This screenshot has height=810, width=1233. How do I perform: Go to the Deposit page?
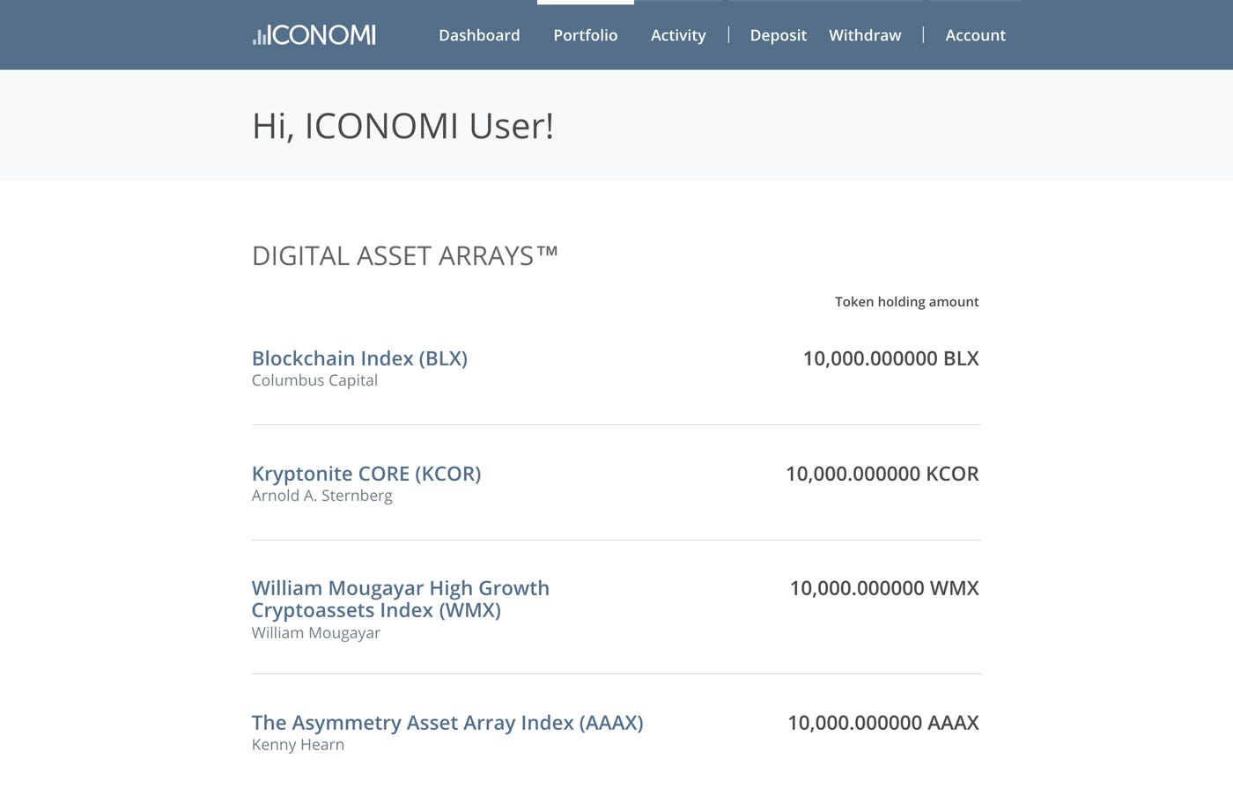pos(779,35)
